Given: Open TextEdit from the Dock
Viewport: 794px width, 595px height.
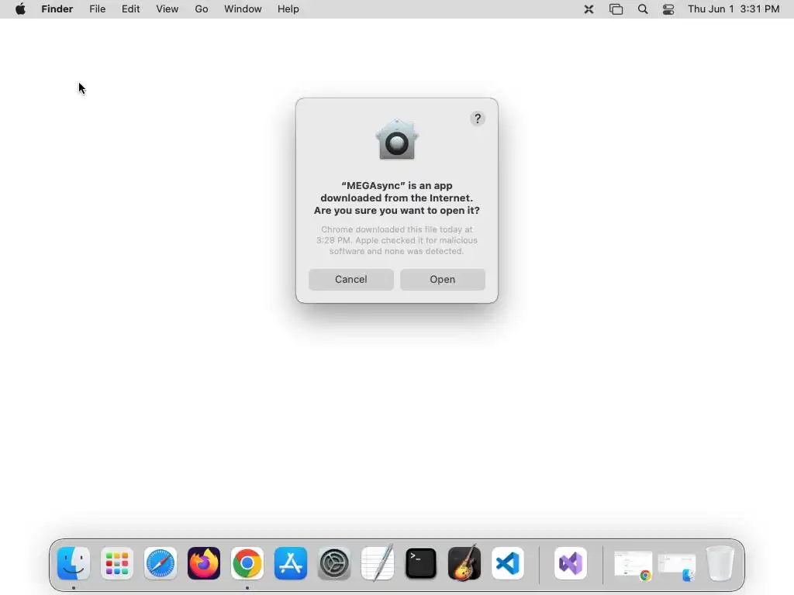Looking at the screenshot, I should [378, 563].
